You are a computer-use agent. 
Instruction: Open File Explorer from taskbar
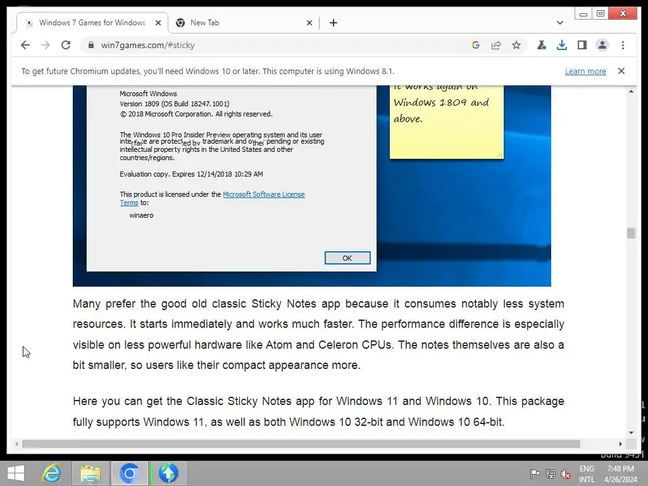90,473
